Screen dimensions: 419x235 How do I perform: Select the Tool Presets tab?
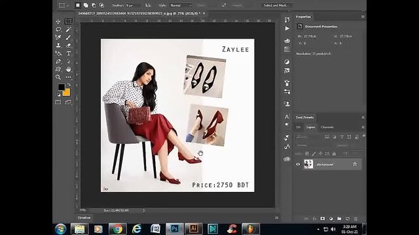point(304,117)
